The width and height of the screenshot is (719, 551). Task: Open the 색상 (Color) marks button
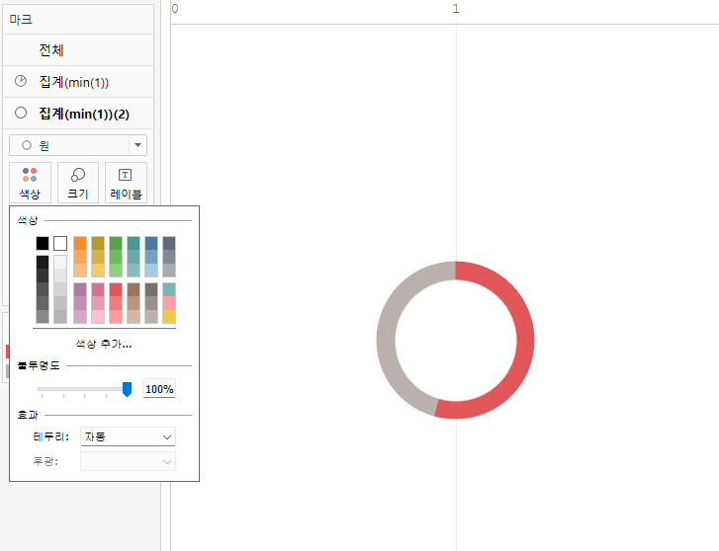click(x=31, y=183)
